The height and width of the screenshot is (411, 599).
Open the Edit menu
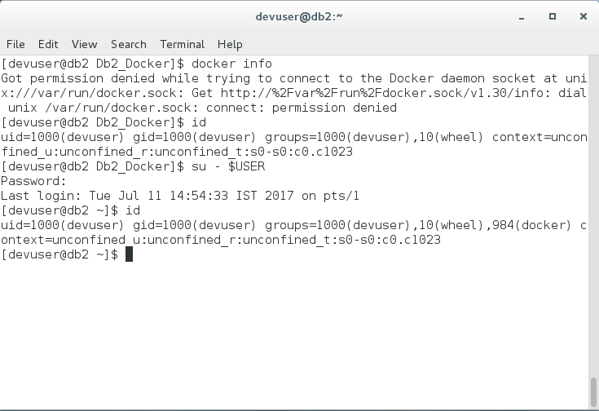(x=48, y=44)
